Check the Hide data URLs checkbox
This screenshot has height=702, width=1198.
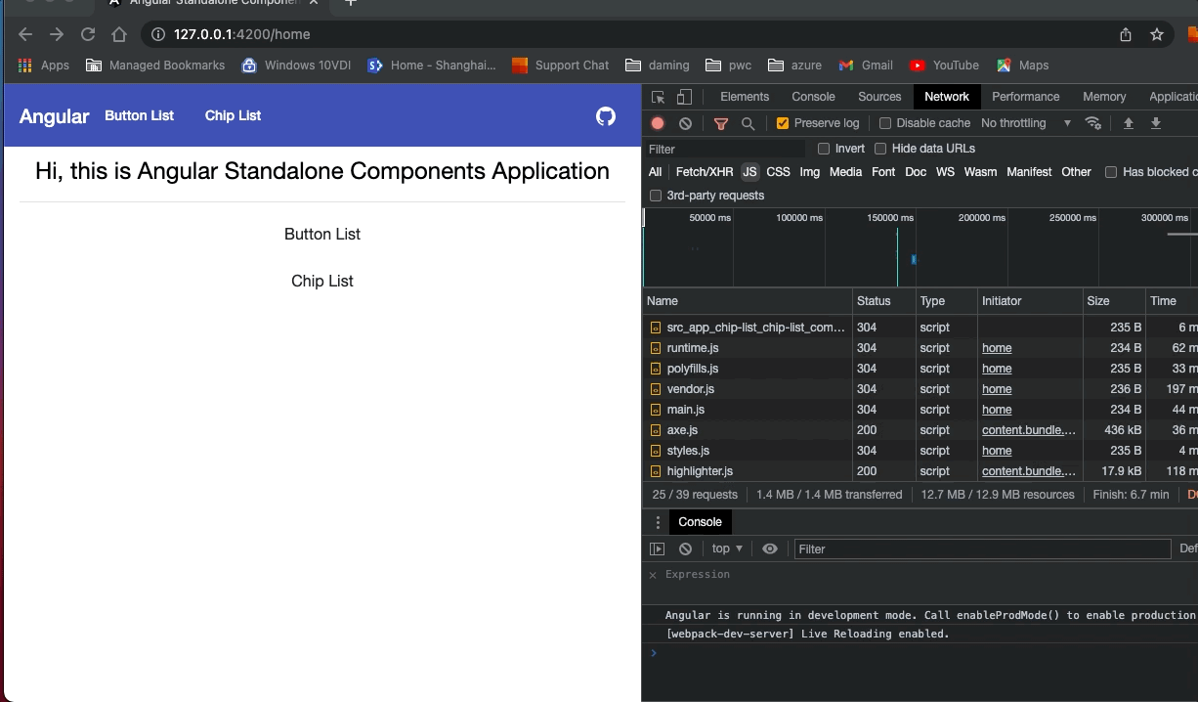pos(880,149)
